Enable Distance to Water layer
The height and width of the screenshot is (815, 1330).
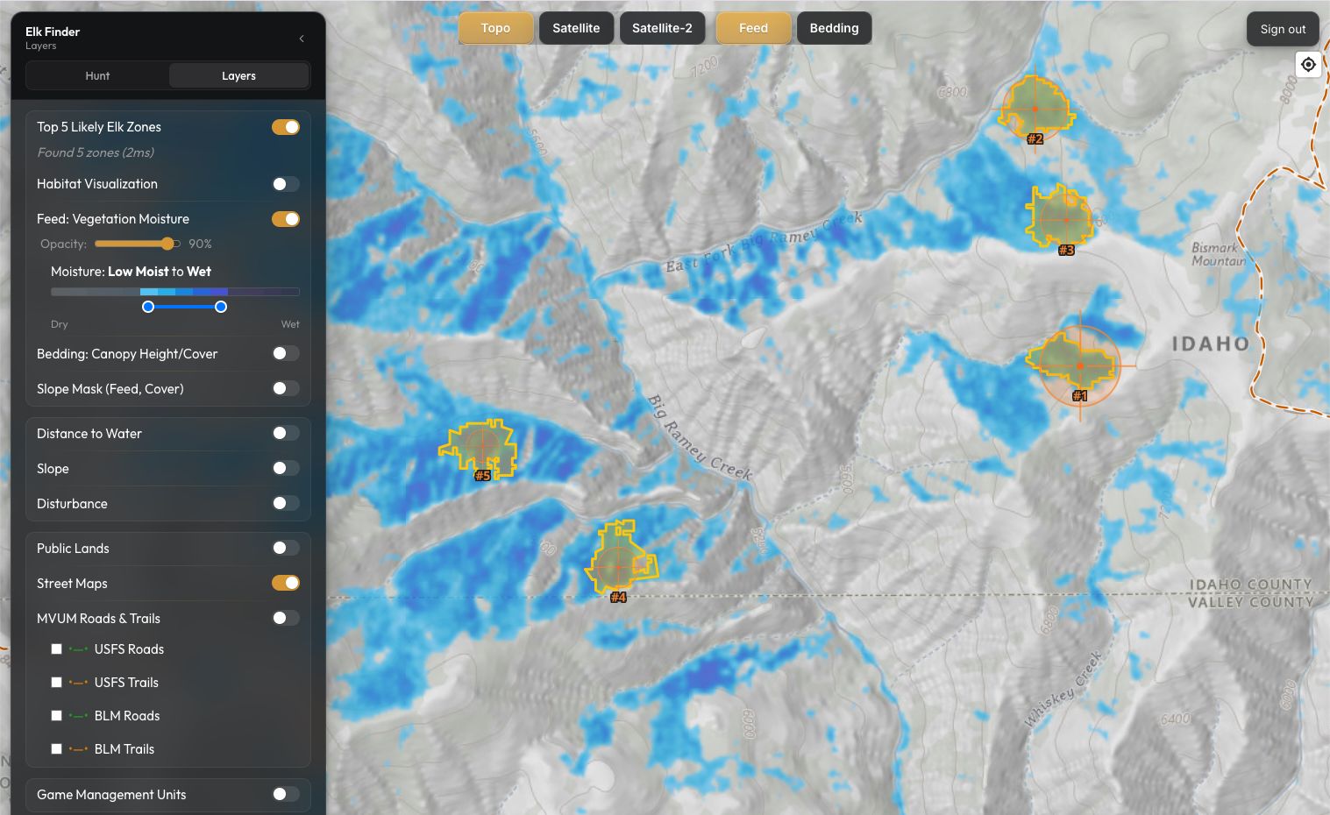pos(286,433)
